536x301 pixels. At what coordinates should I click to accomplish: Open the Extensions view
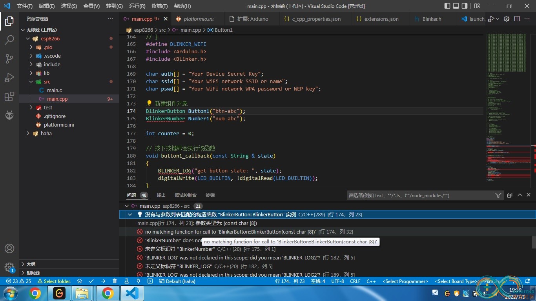9,96
